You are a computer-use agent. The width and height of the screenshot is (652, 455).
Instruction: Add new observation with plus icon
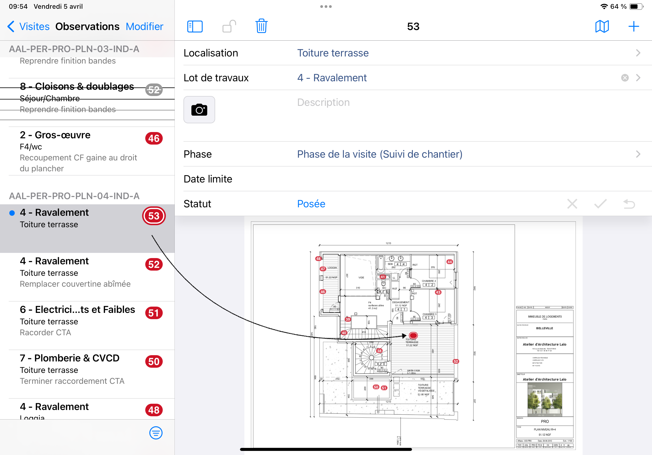pos(633,26)
